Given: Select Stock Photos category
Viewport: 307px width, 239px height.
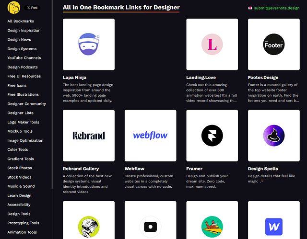Looking at the screenshot, I should point(20,168).
